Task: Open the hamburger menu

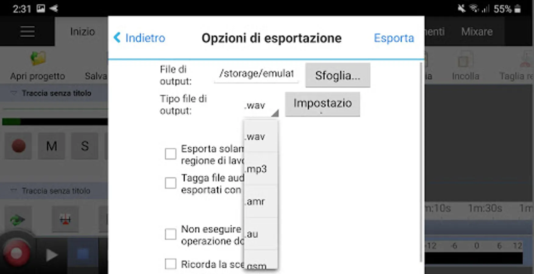Action: [27, 31]
